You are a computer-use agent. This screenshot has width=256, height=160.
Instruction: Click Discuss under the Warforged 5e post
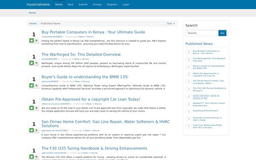(x=85, y=59)
